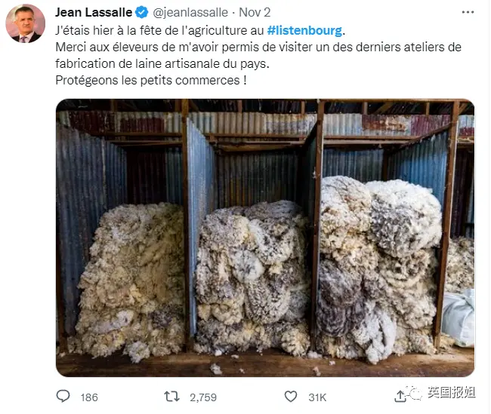Screen dimensions: 491x414
Task: Click the blue verified badge
Action: tap(141, 13)
